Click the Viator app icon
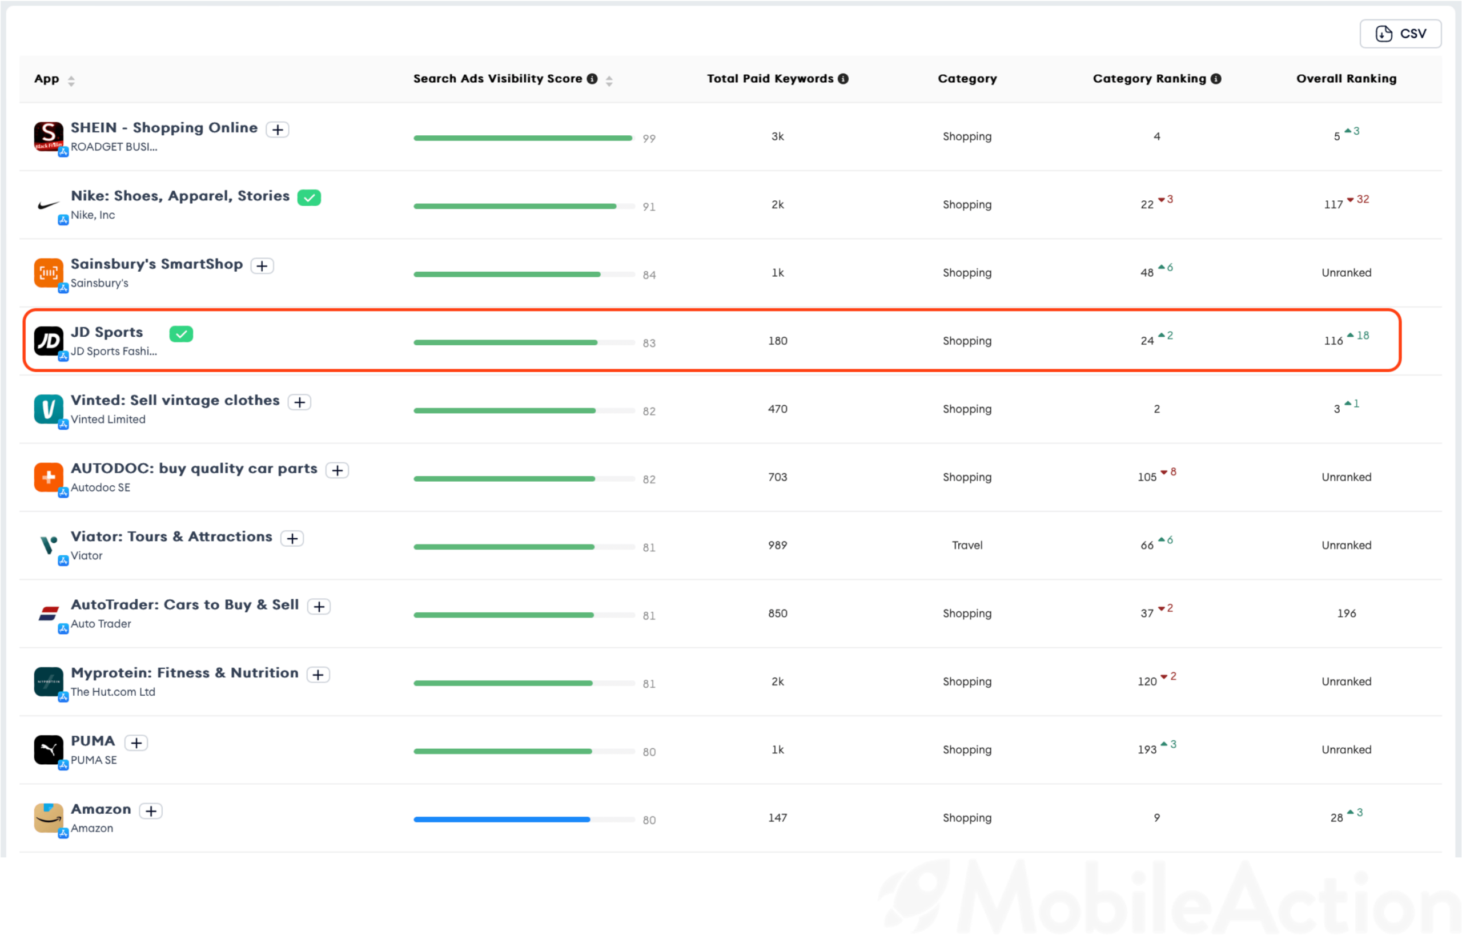 [49, 544]
